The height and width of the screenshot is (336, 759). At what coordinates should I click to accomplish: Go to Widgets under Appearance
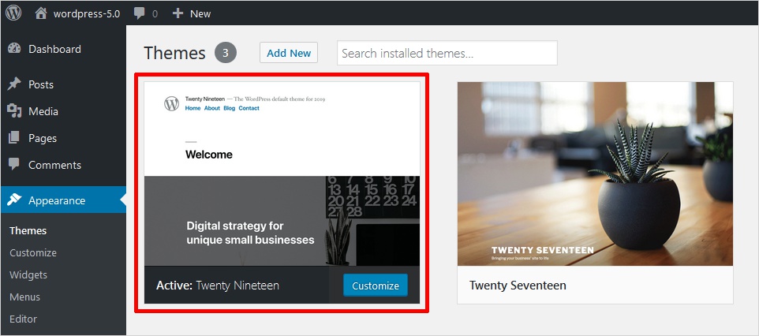pyautogui.click(x=28, y=275)
